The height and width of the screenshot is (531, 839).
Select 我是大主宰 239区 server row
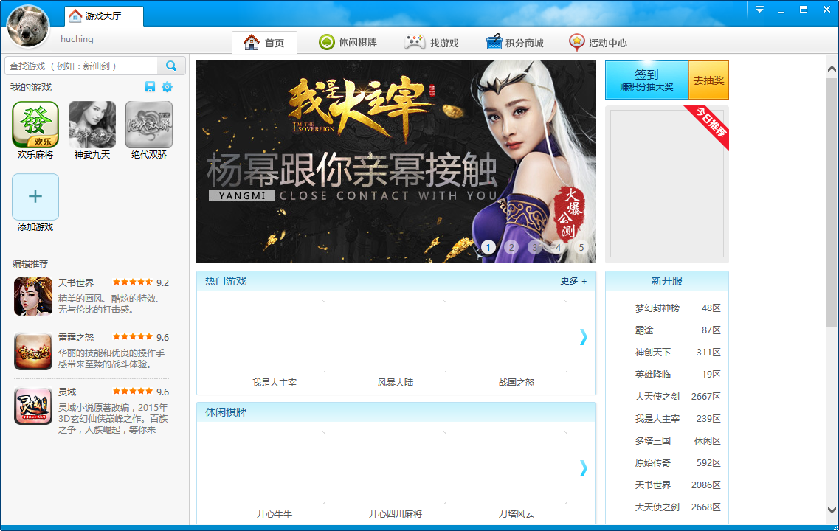(677, 419)
